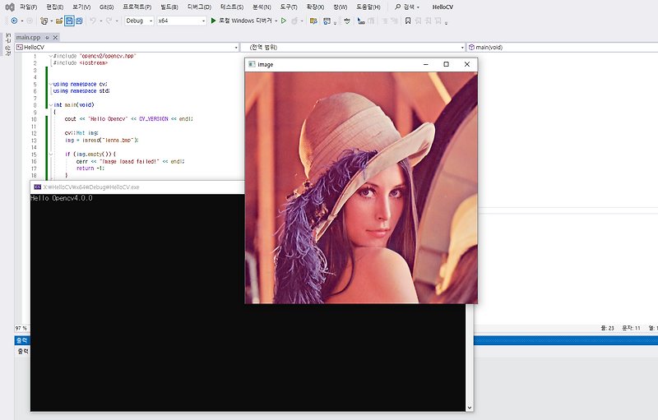Open the 보기(V) View menu
Viewport: 658px width, 420px height.
coord(81,7)
